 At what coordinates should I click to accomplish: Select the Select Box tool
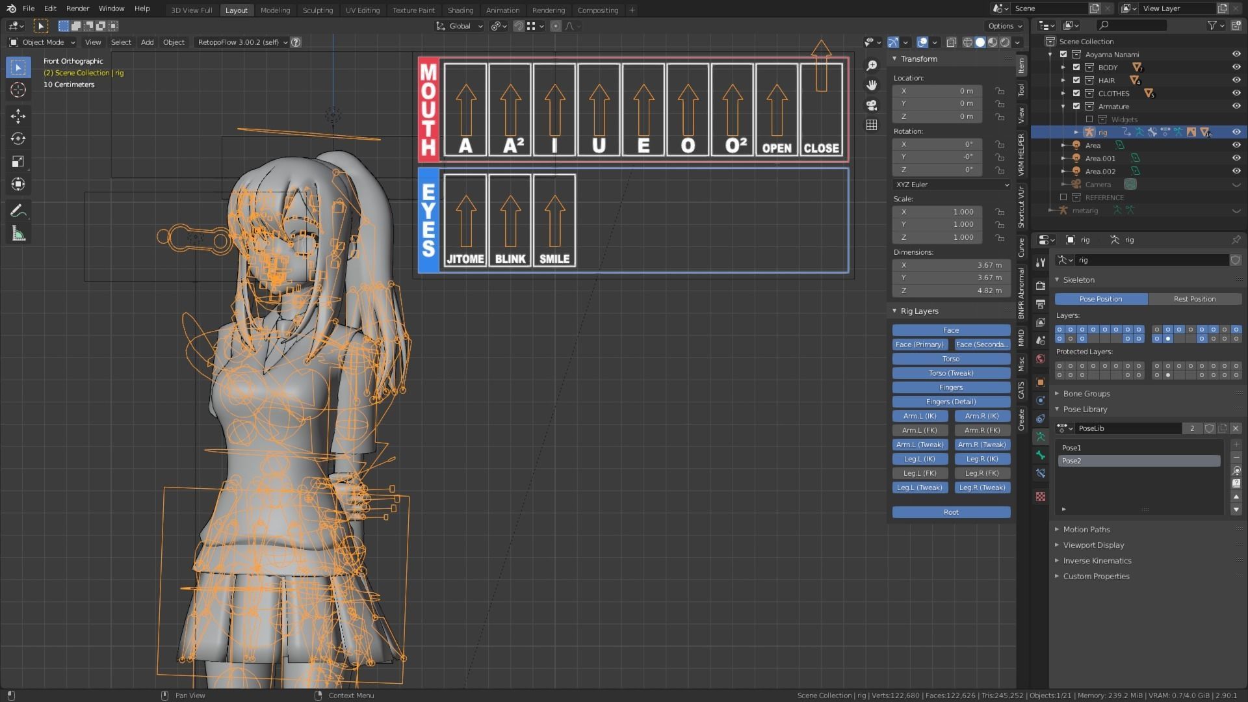[x=18, y=68]
